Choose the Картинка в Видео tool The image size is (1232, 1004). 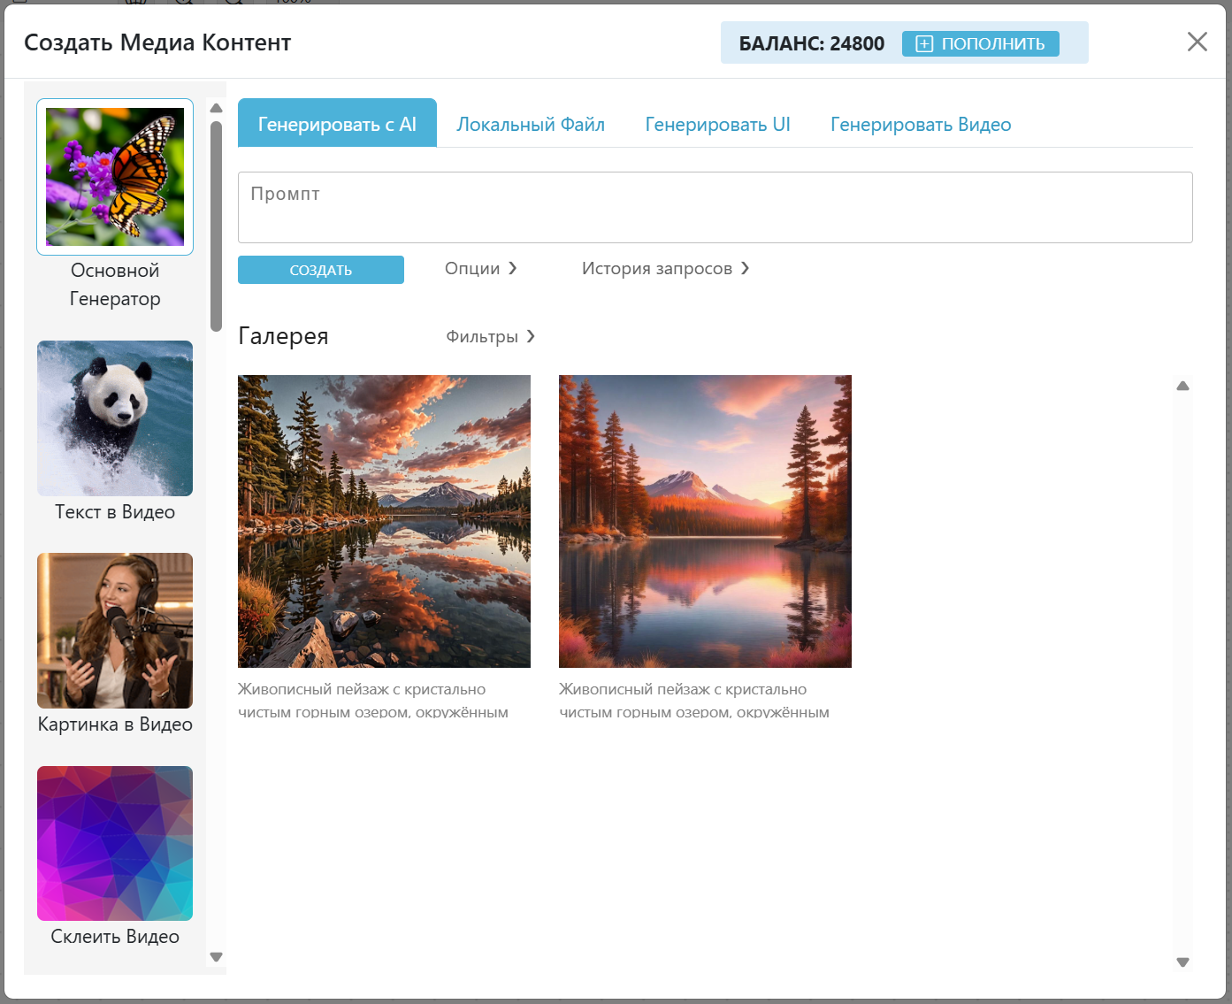pyautogui.click(x=115, y=631)
